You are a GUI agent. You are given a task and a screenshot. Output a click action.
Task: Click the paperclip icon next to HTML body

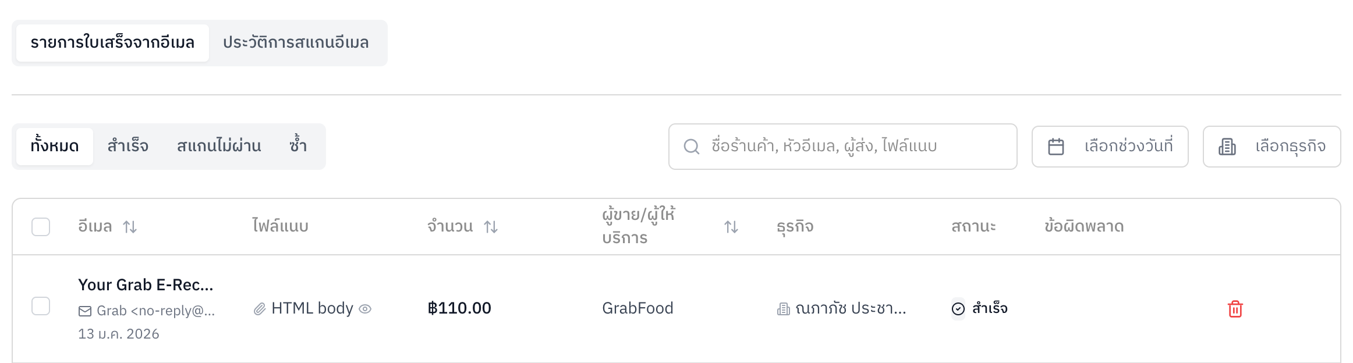pos(260,308)
